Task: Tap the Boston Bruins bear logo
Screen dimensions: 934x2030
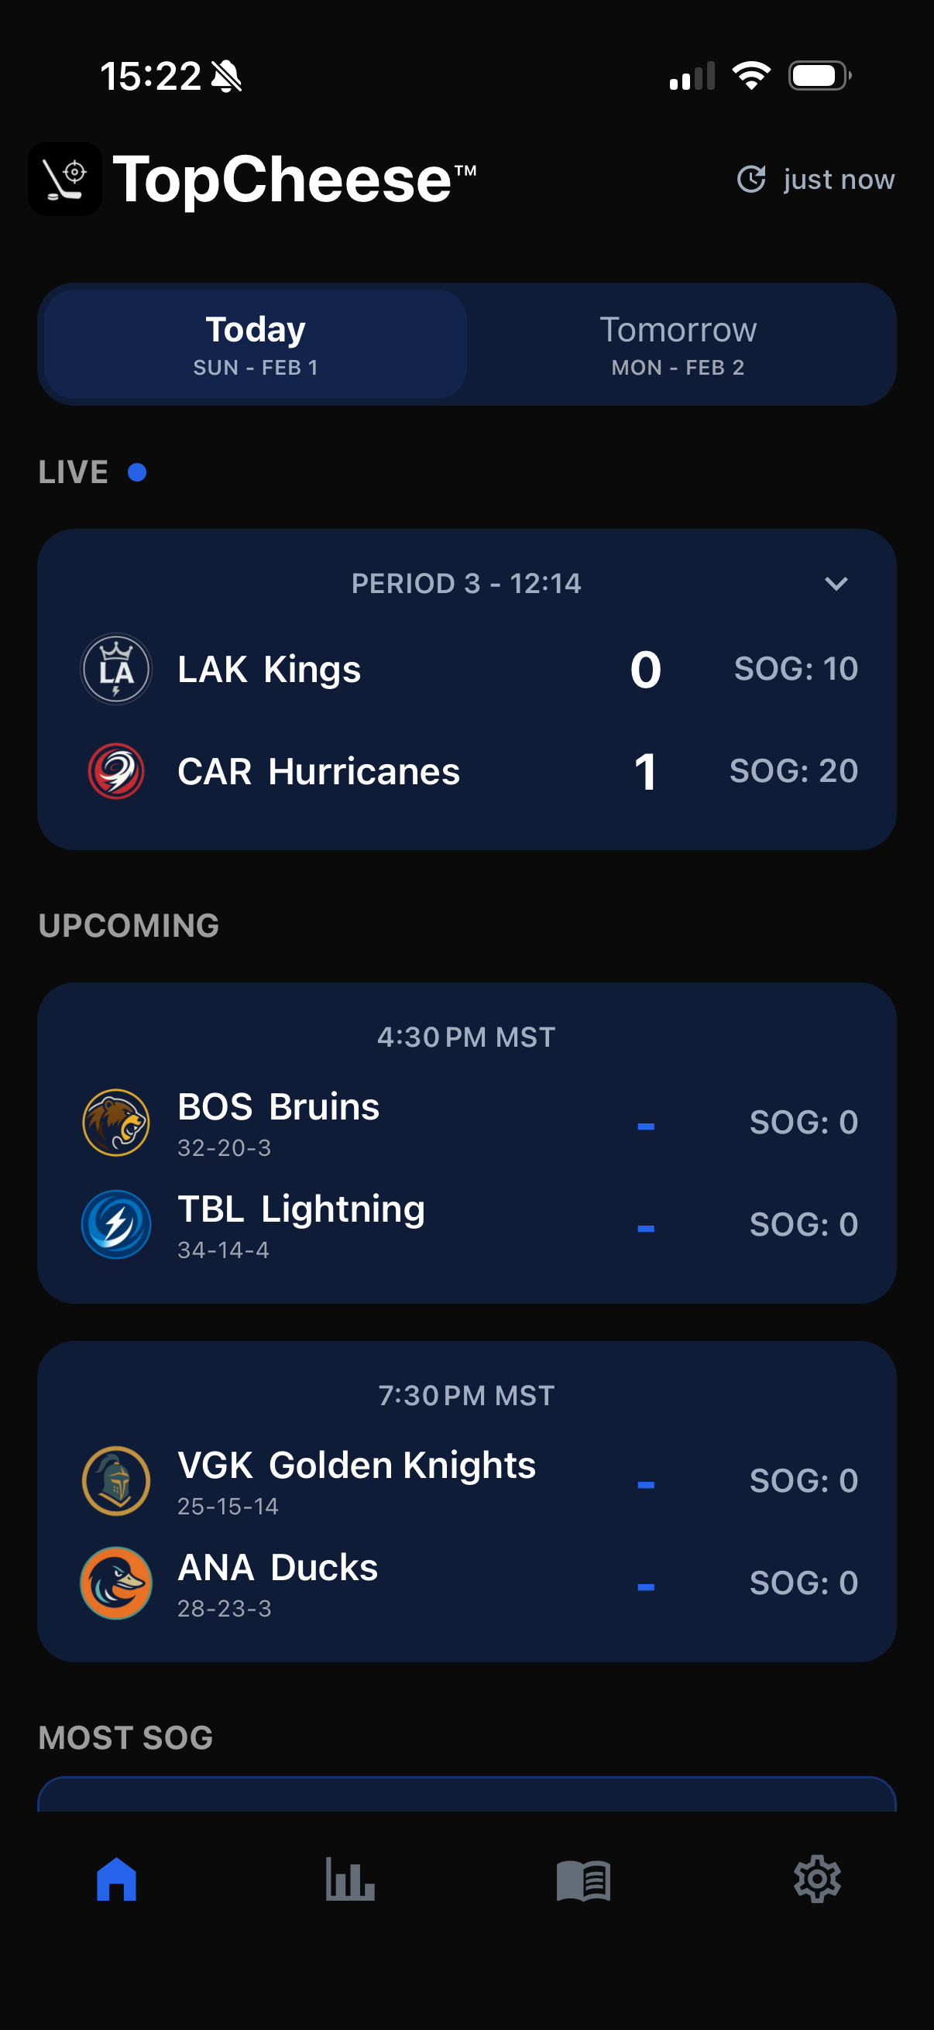Action: (116, 1122)
